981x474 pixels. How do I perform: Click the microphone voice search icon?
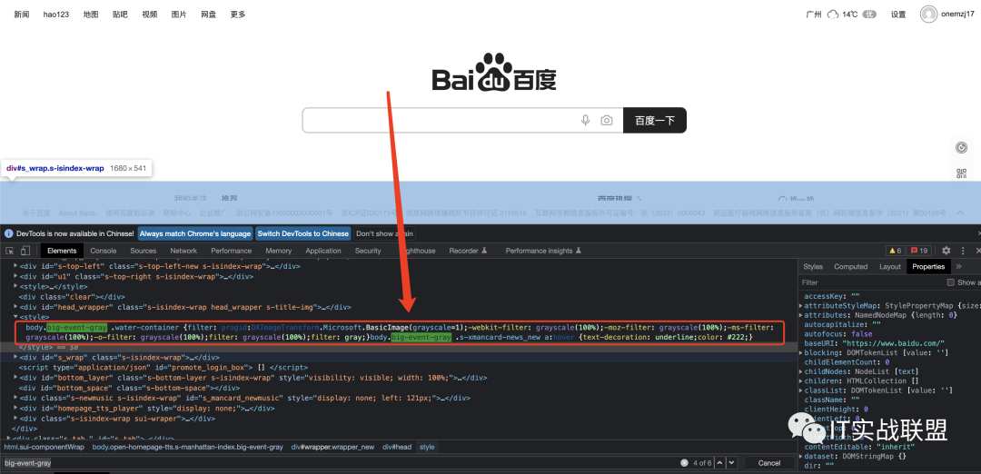tap(586, 120)
